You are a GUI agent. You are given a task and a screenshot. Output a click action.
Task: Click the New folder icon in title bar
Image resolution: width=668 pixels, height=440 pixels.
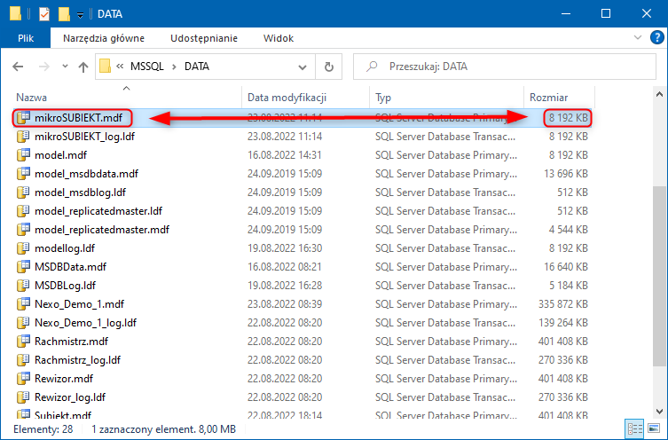coord(64,13)
